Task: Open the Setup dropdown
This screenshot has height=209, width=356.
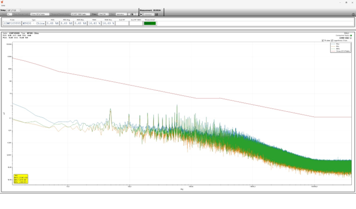Action: (x=13, y=10)
